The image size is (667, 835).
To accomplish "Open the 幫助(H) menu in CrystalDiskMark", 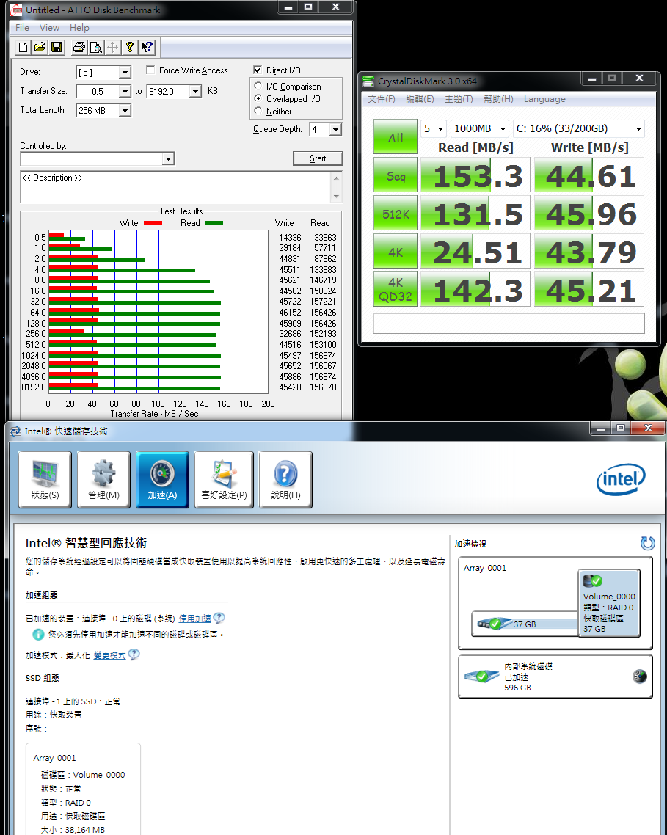I will [498, 99].
